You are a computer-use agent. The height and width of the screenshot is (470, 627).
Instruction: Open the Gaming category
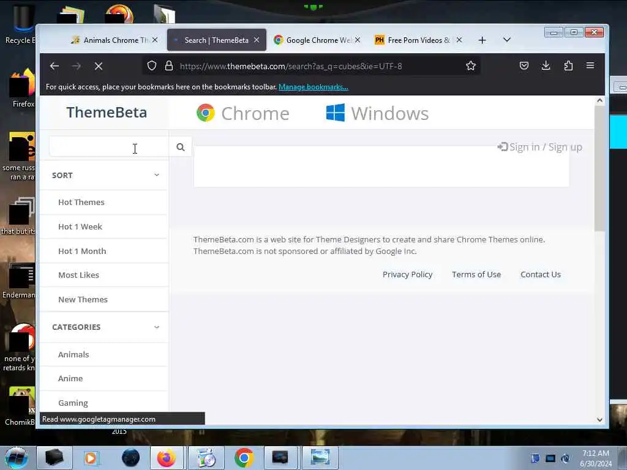[x=73, y=403]
